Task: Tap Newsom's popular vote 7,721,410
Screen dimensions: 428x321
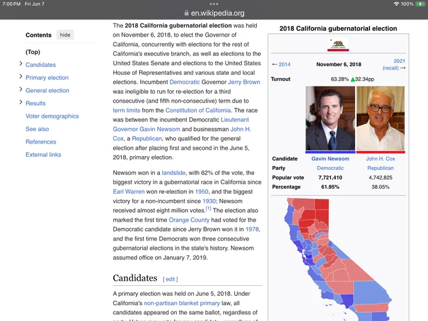Action: (330, 177)
